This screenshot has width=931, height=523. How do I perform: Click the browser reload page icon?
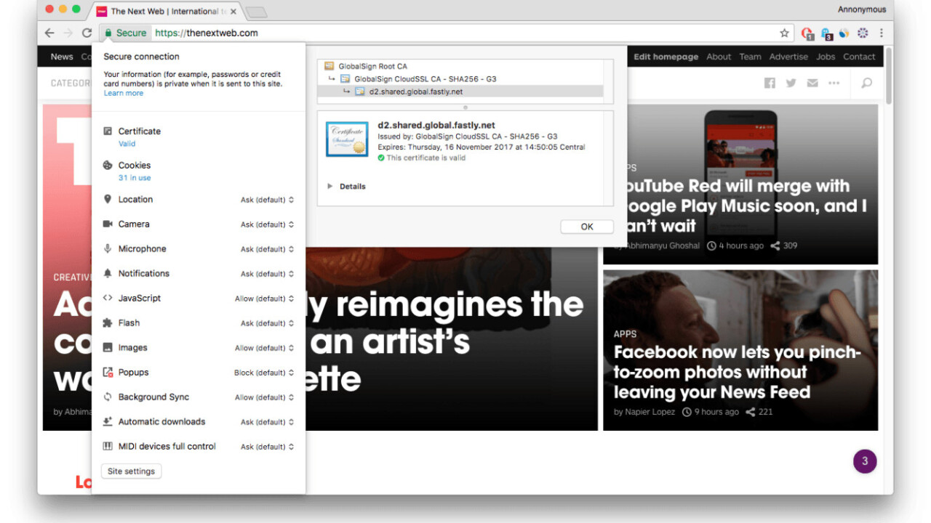point(87,33)
